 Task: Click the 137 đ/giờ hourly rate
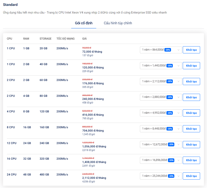88,55
